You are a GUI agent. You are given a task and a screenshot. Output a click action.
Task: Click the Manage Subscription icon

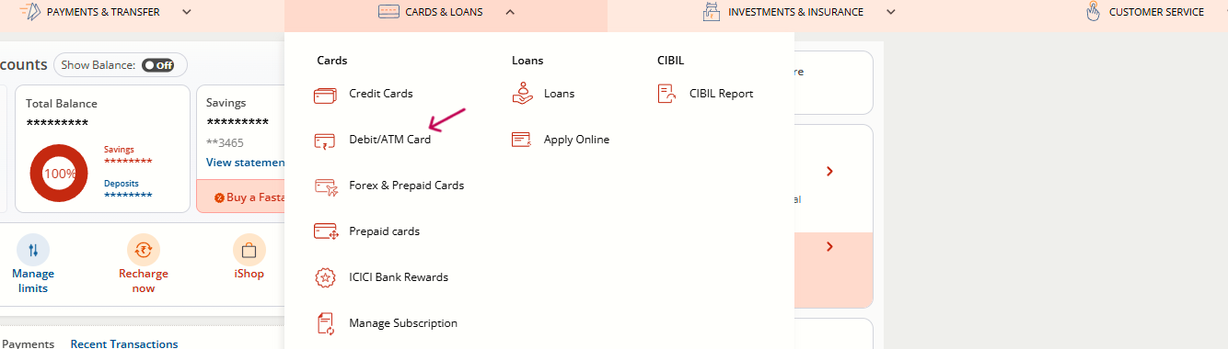point(325,323)
